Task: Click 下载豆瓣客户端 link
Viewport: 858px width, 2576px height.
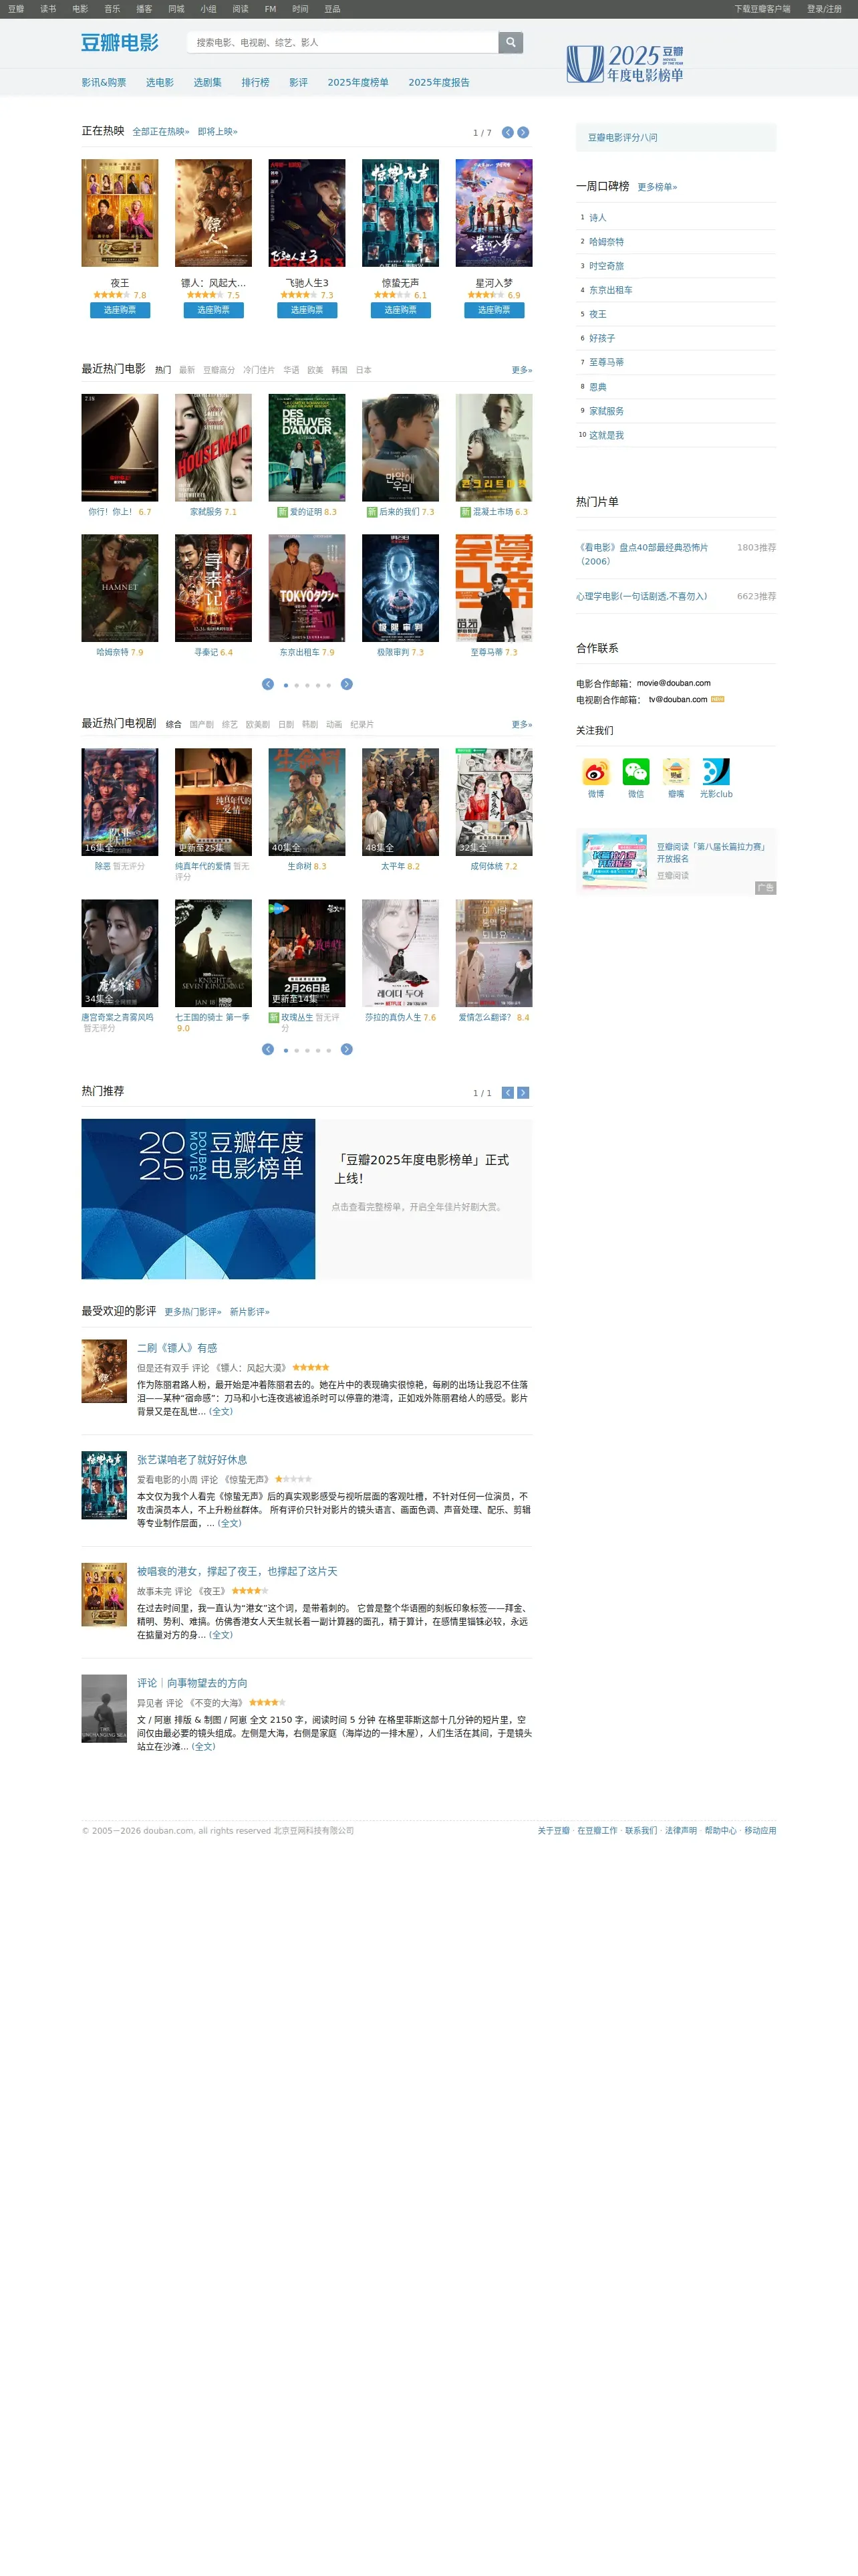Action: click(762, 9)
